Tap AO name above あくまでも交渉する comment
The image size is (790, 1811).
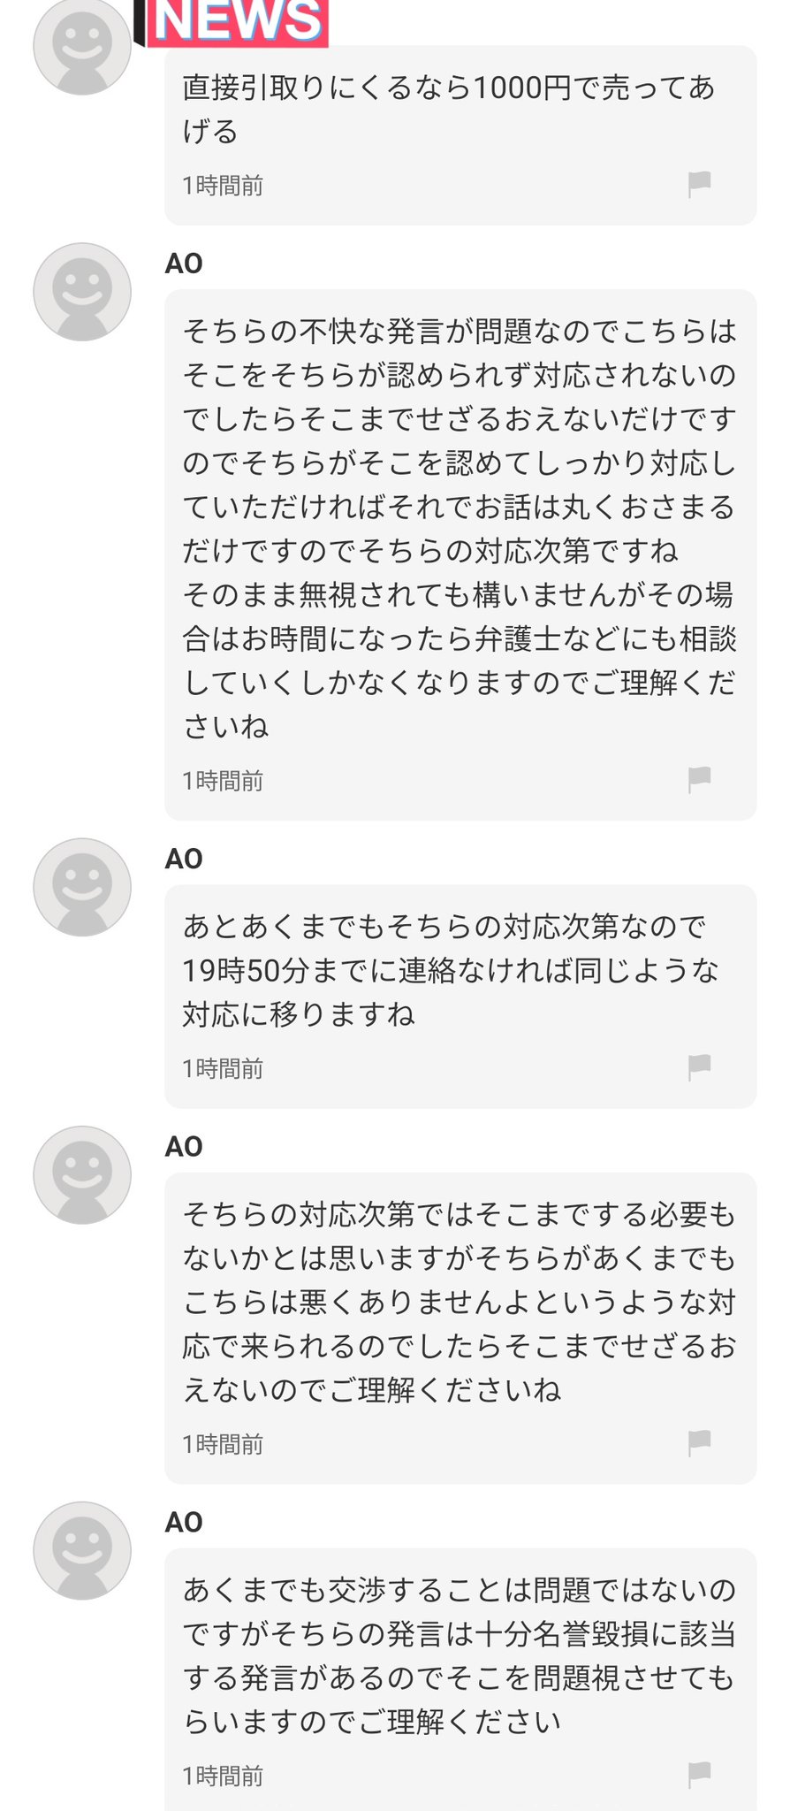tap(184, 1522)
